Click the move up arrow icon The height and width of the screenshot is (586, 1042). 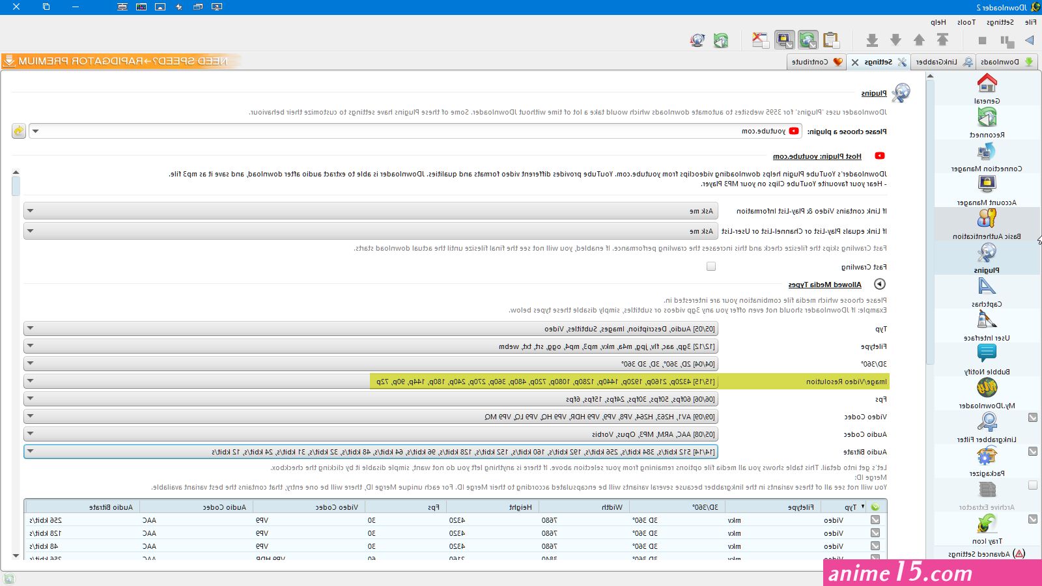click(919, 40)
